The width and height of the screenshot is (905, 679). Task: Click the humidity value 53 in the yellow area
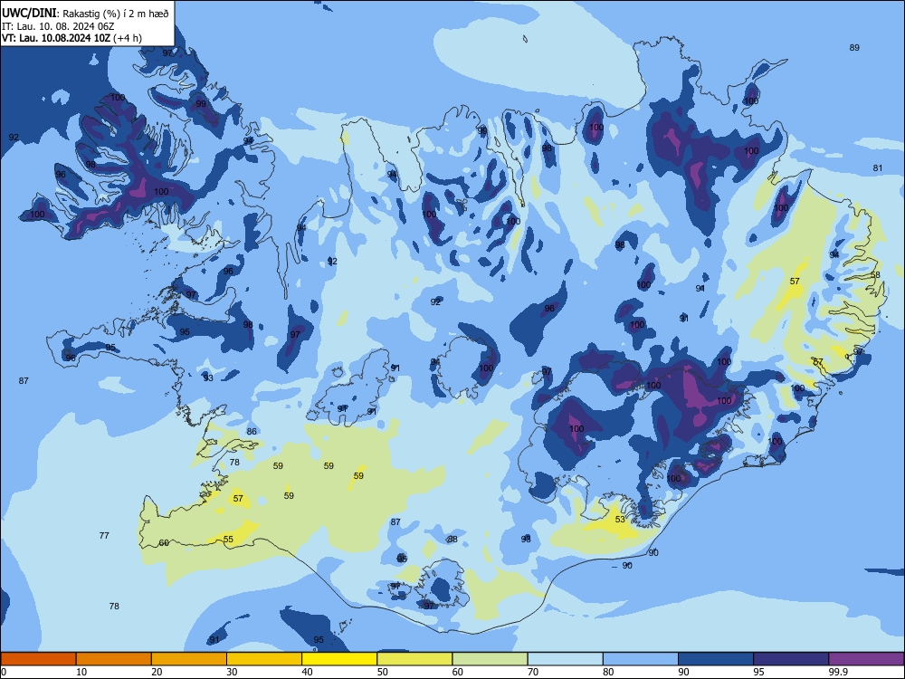click(620, 519)
